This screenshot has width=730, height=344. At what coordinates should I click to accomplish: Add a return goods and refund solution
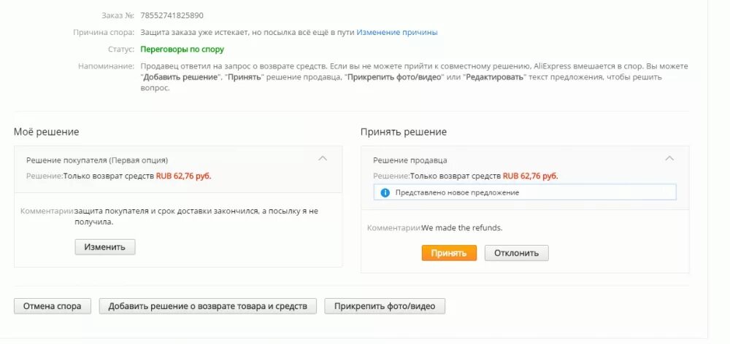[x=208, y=306]
